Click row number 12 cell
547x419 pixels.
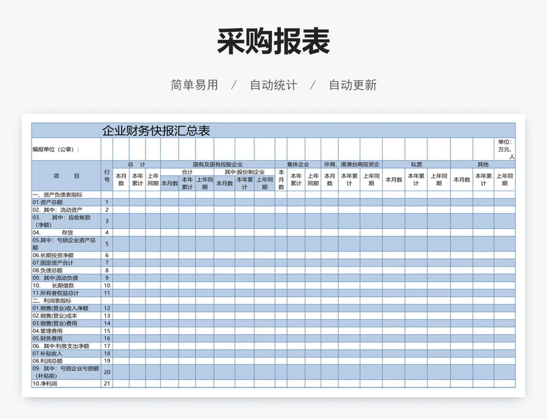point(107,308)
